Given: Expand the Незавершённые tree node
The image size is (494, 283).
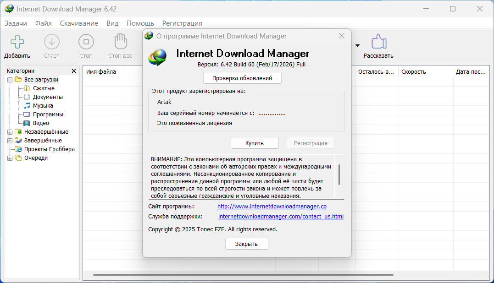Looking at the screenshot, I should (10, 132).
